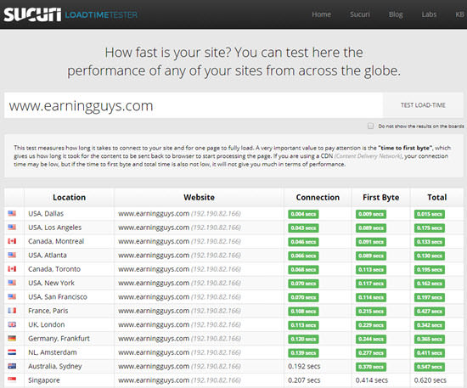Click the US flag beside Atlanta
The width and height of the screenshot is (467, 388).
coord(12,255)
